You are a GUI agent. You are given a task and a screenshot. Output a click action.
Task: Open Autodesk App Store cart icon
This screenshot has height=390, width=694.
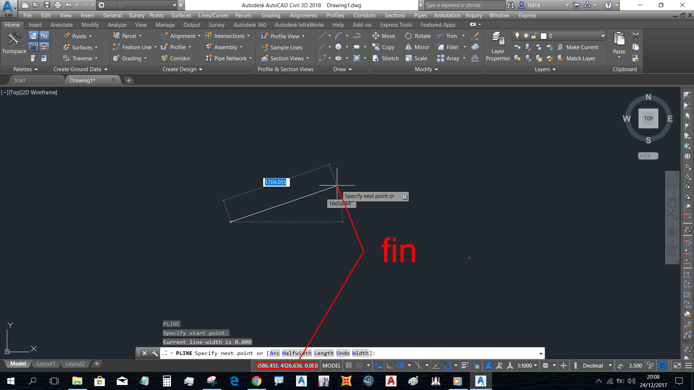click(x=577, y=5)
